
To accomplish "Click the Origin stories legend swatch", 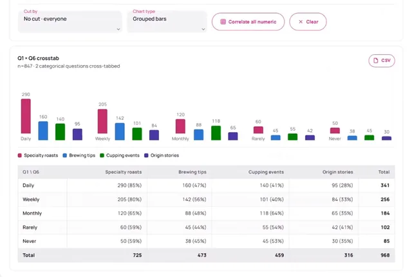I will tap(146, 155).
